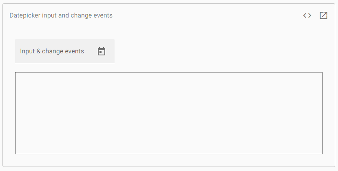Launch the external link arrow icon

(323, 15)
